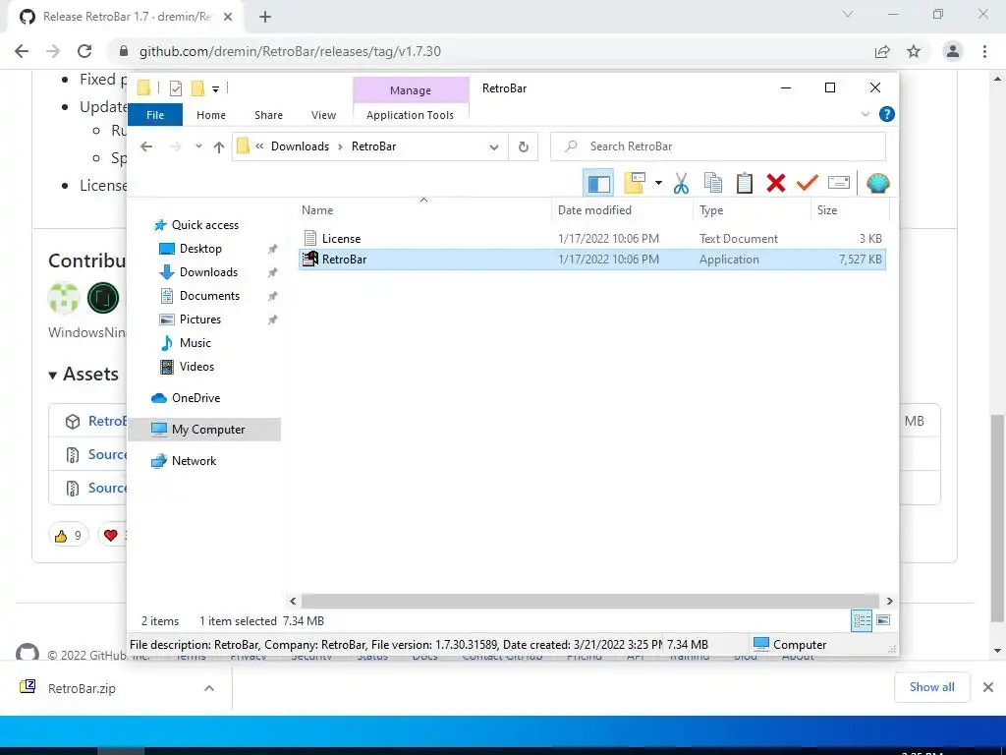
Task: Select Network in navigation pane
Action: click(x=194, y=461)
